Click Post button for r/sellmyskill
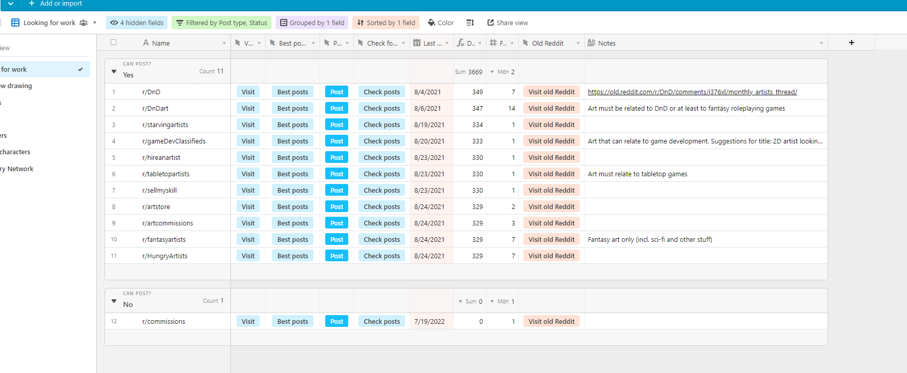This screenshot has width=907, height=373. tap(336, 190)
